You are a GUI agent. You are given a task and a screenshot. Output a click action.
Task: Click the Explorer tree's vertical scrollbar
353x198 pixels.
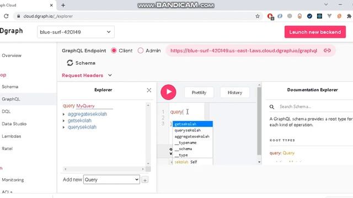(148, 134)
